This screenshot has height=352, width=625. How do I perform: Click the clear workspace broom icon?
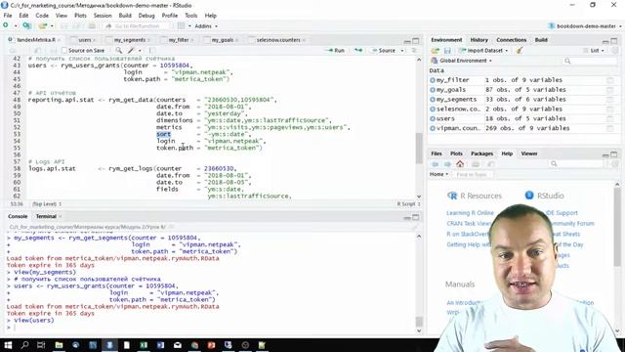point(520,51)
